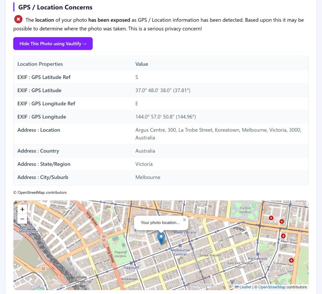
Task: Click the hospital icon near Albert Street
Action: tap(283, 236)
